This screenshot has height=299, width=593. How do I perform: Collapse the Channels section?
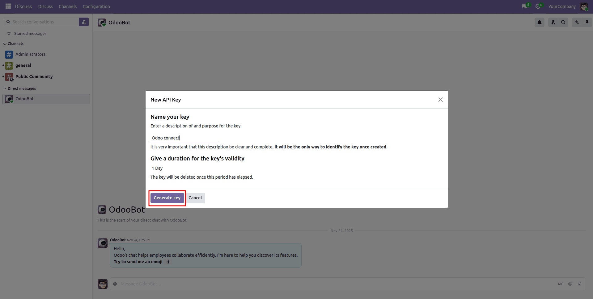coord(5,44)
